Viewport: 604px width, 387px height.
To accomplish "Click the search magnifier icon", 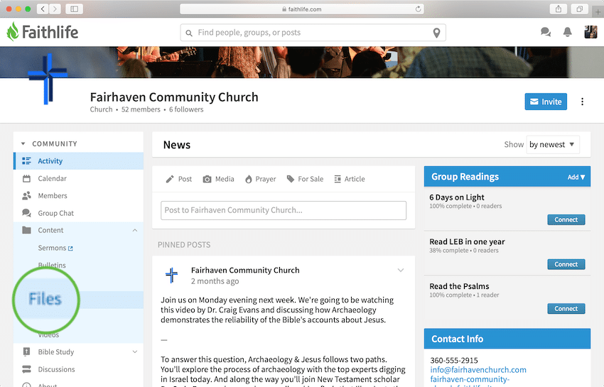I will click(189, 33).
